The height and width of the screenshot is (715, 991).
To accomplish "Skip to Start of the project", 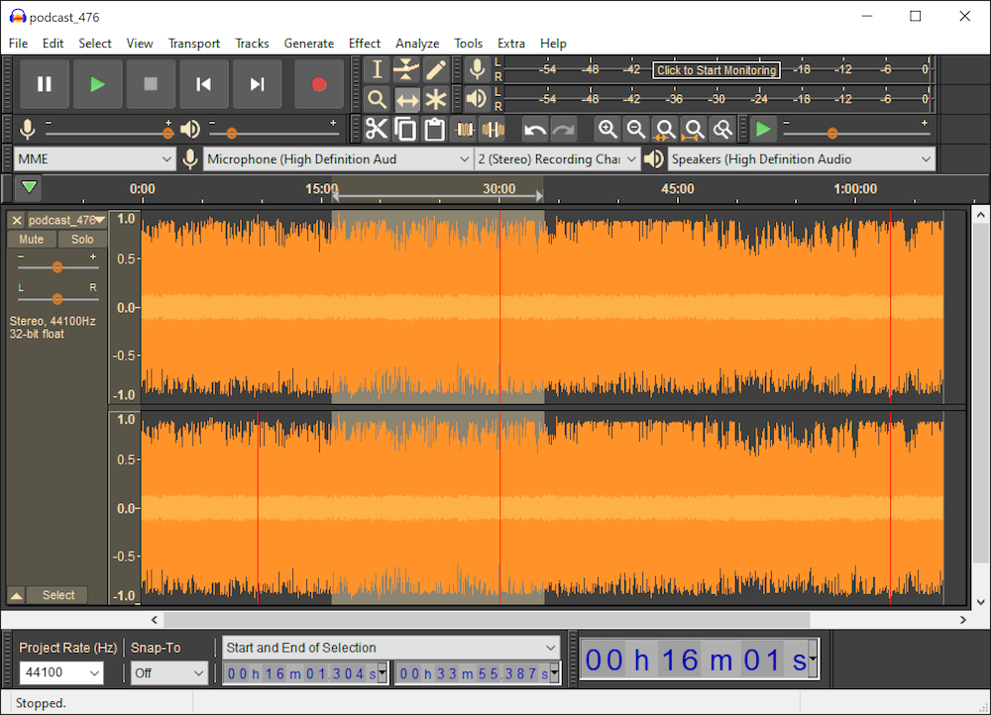I will 203,84.
